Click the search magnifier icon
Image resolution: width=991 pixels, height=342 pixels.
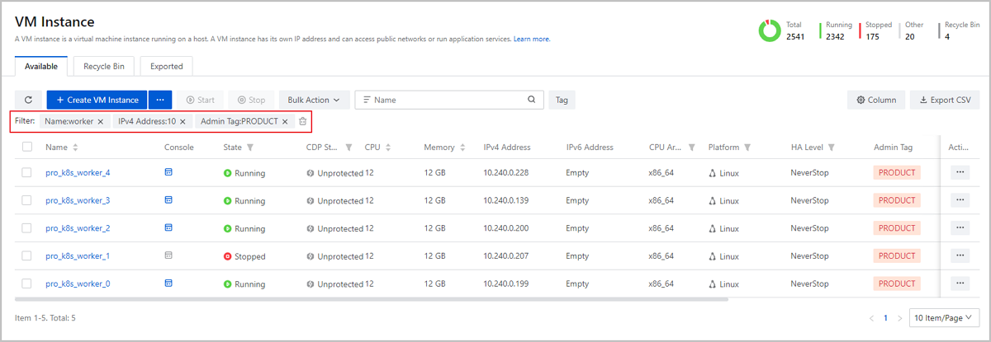532,100
